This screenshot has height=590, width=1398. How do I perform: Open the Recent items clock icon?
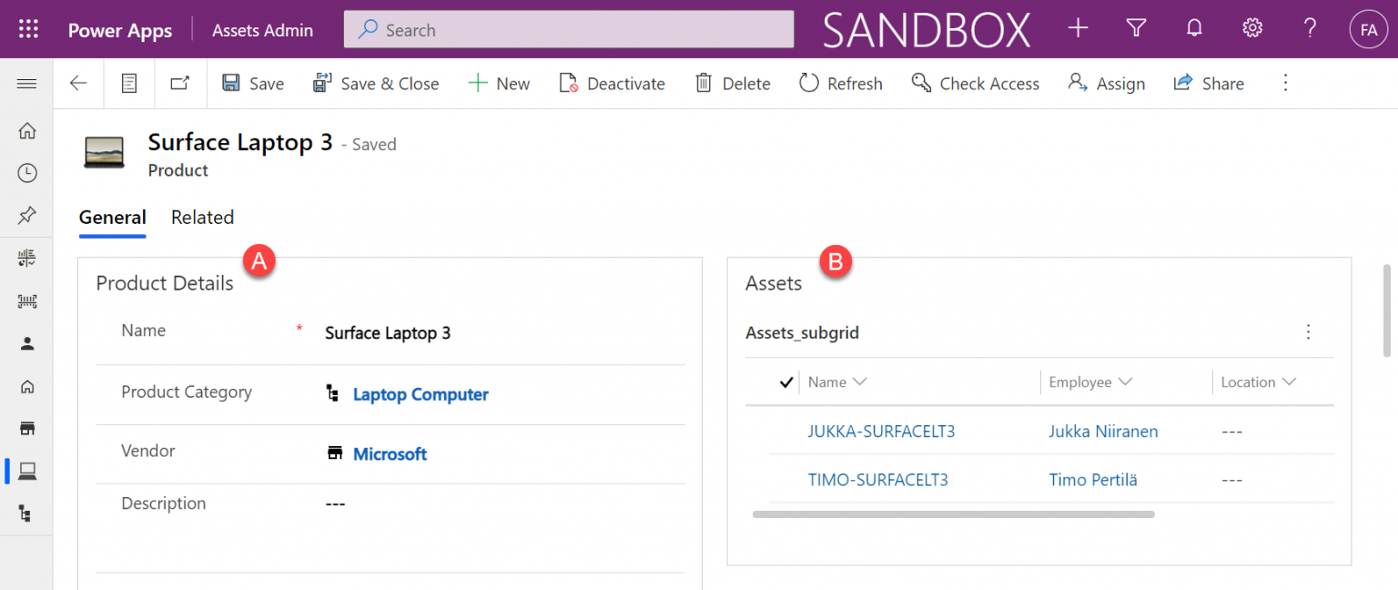coord(27,172)
